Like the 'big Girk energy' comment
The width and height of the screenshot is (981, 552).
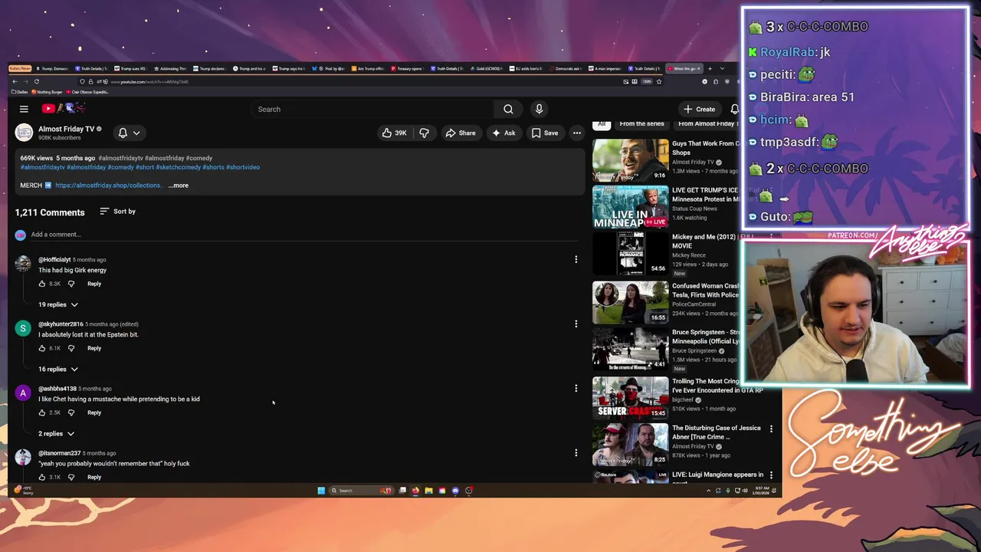[x=42, y=284]
